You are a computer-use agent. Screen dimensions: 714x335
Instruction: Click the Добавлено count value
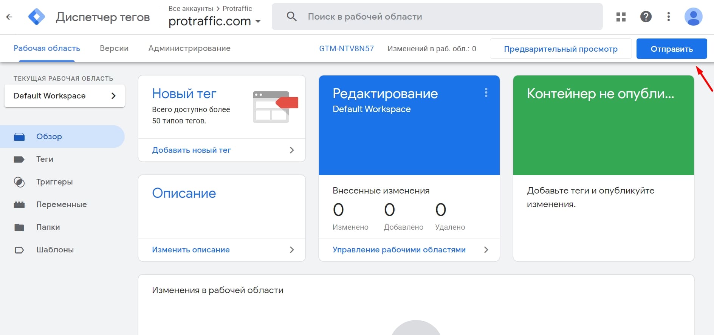[x=389, y=210]
